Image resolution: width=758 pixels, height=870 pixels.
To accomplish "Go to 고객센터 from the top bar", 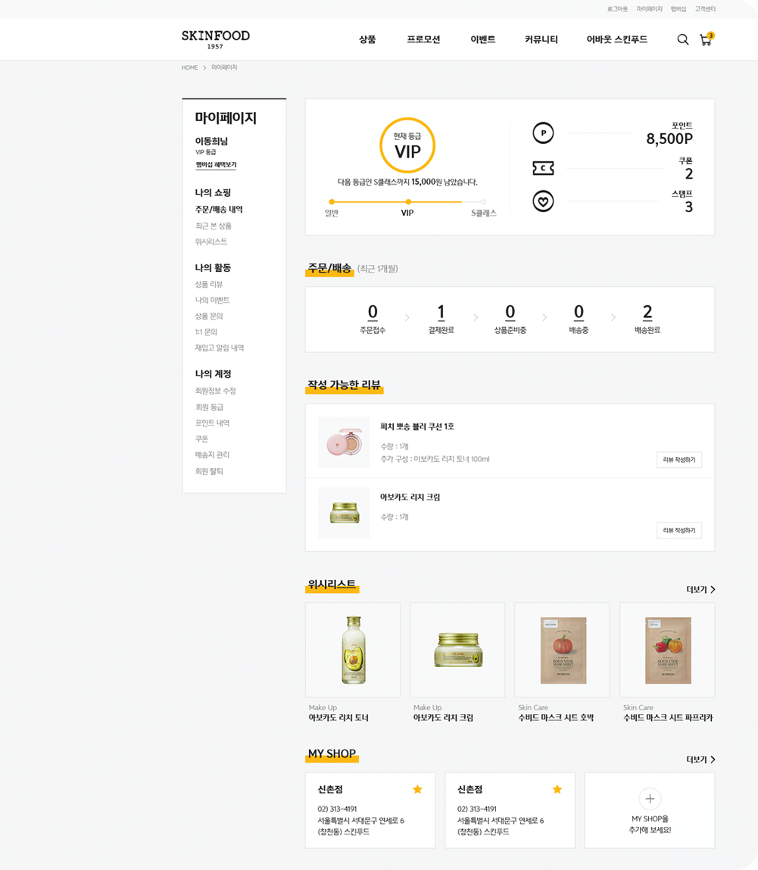I will pos(705,9).
